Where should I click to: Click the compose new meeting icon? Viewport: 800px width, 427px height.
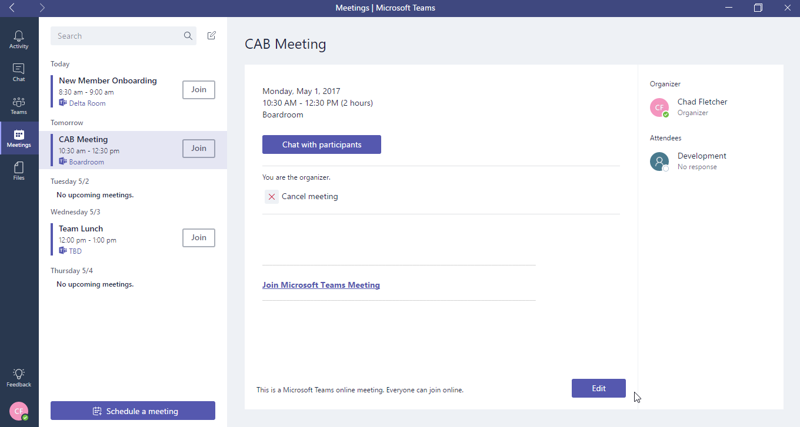[x=212, y=35]
